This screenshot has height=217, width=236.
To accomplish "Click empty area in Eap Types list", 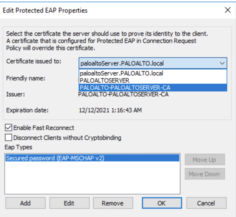I will click(92, 179).
